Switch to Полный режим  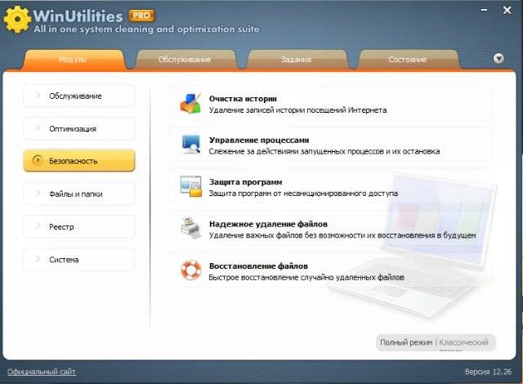pyautogui.click(x=406, y=342)
